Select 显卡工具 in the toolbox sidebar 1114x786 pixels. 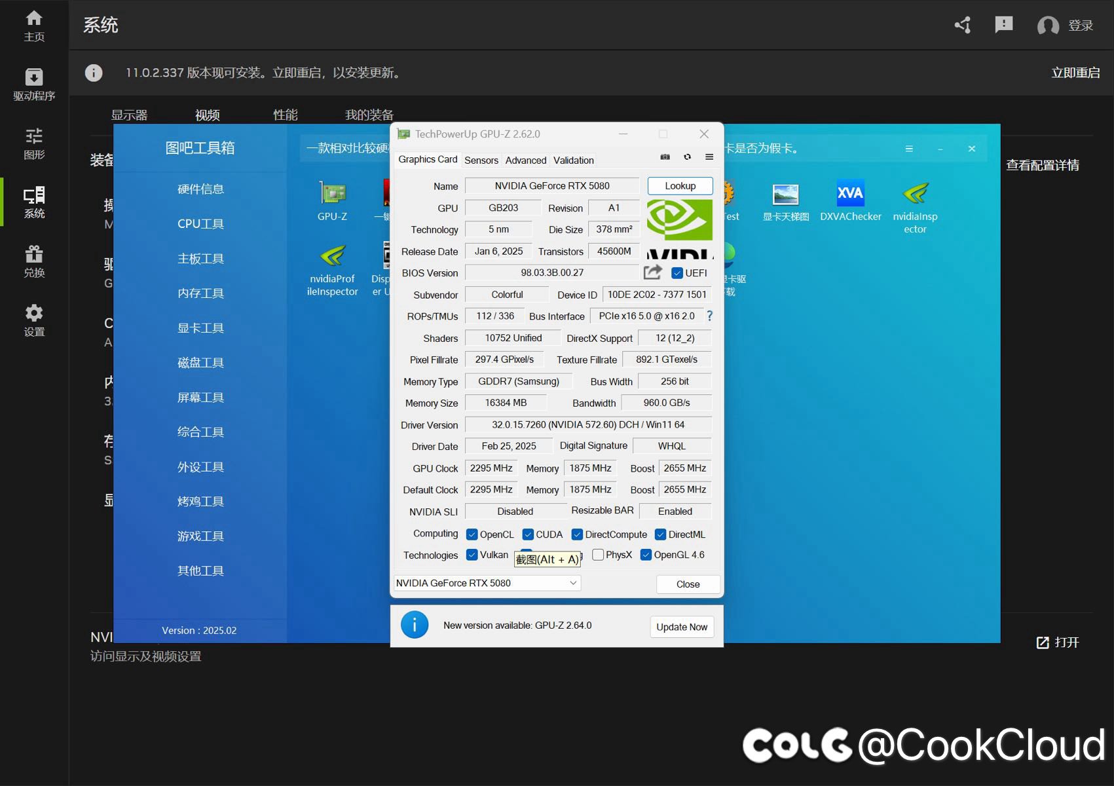coord(200,328)
